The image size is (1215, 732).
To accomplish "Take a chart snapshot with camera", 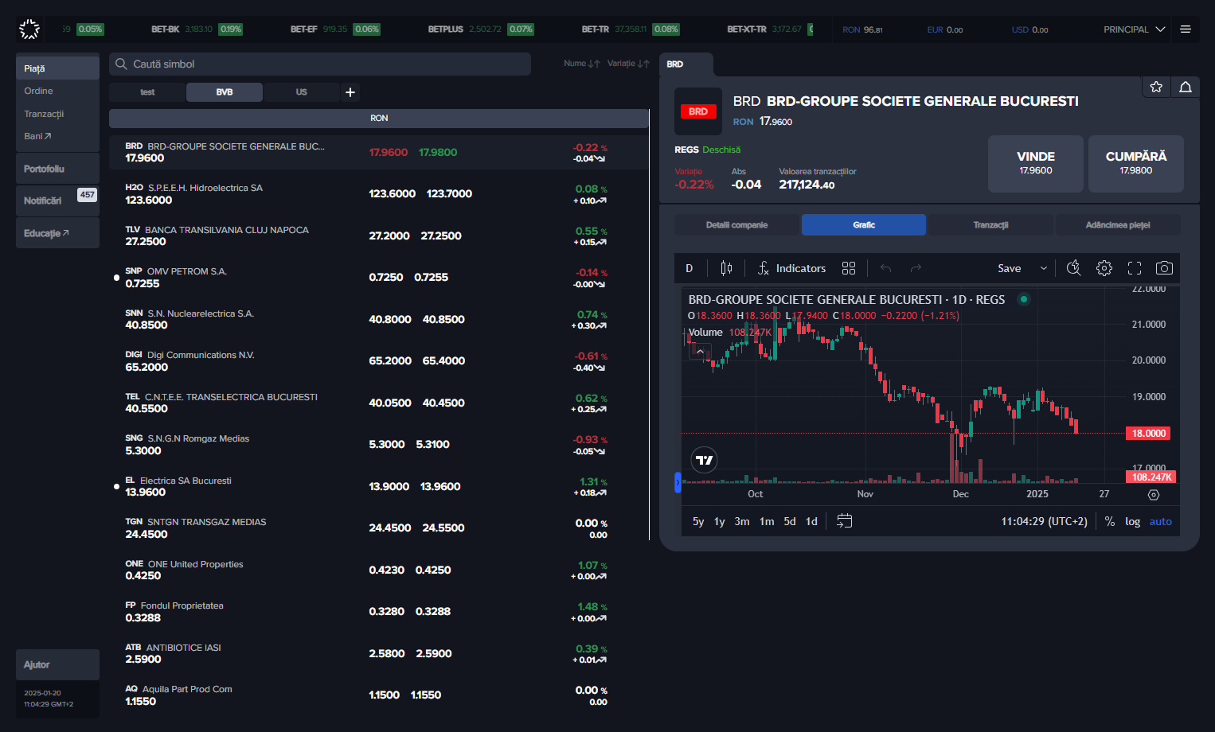I will pyautogui.click(x=1164, y=268).
